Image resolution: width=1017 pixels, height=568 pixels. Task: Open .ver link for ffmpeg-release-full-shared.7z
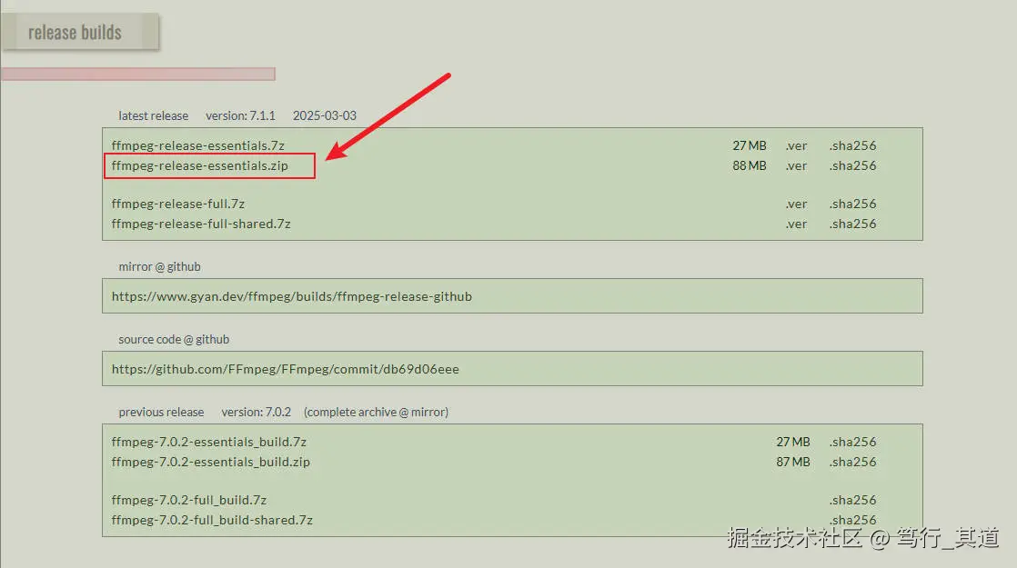click(796, 224)
